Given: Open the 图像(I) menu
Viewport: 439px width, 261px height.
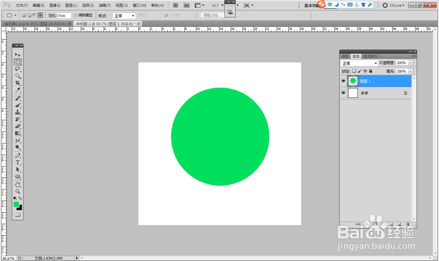Looking at the screenshot, I should (55, 5).
